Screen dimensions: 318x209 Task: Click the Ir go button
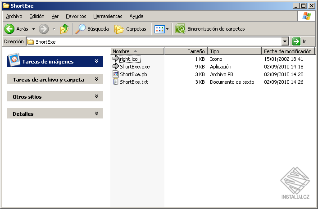coord(300,41)
